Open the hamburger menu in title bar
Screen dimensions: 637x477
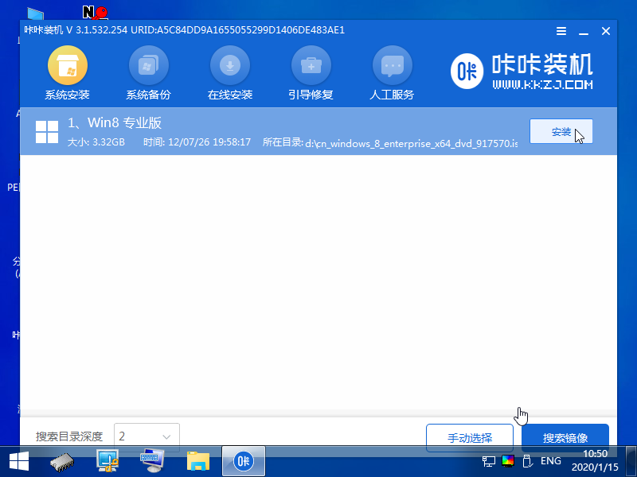point(561,30)
